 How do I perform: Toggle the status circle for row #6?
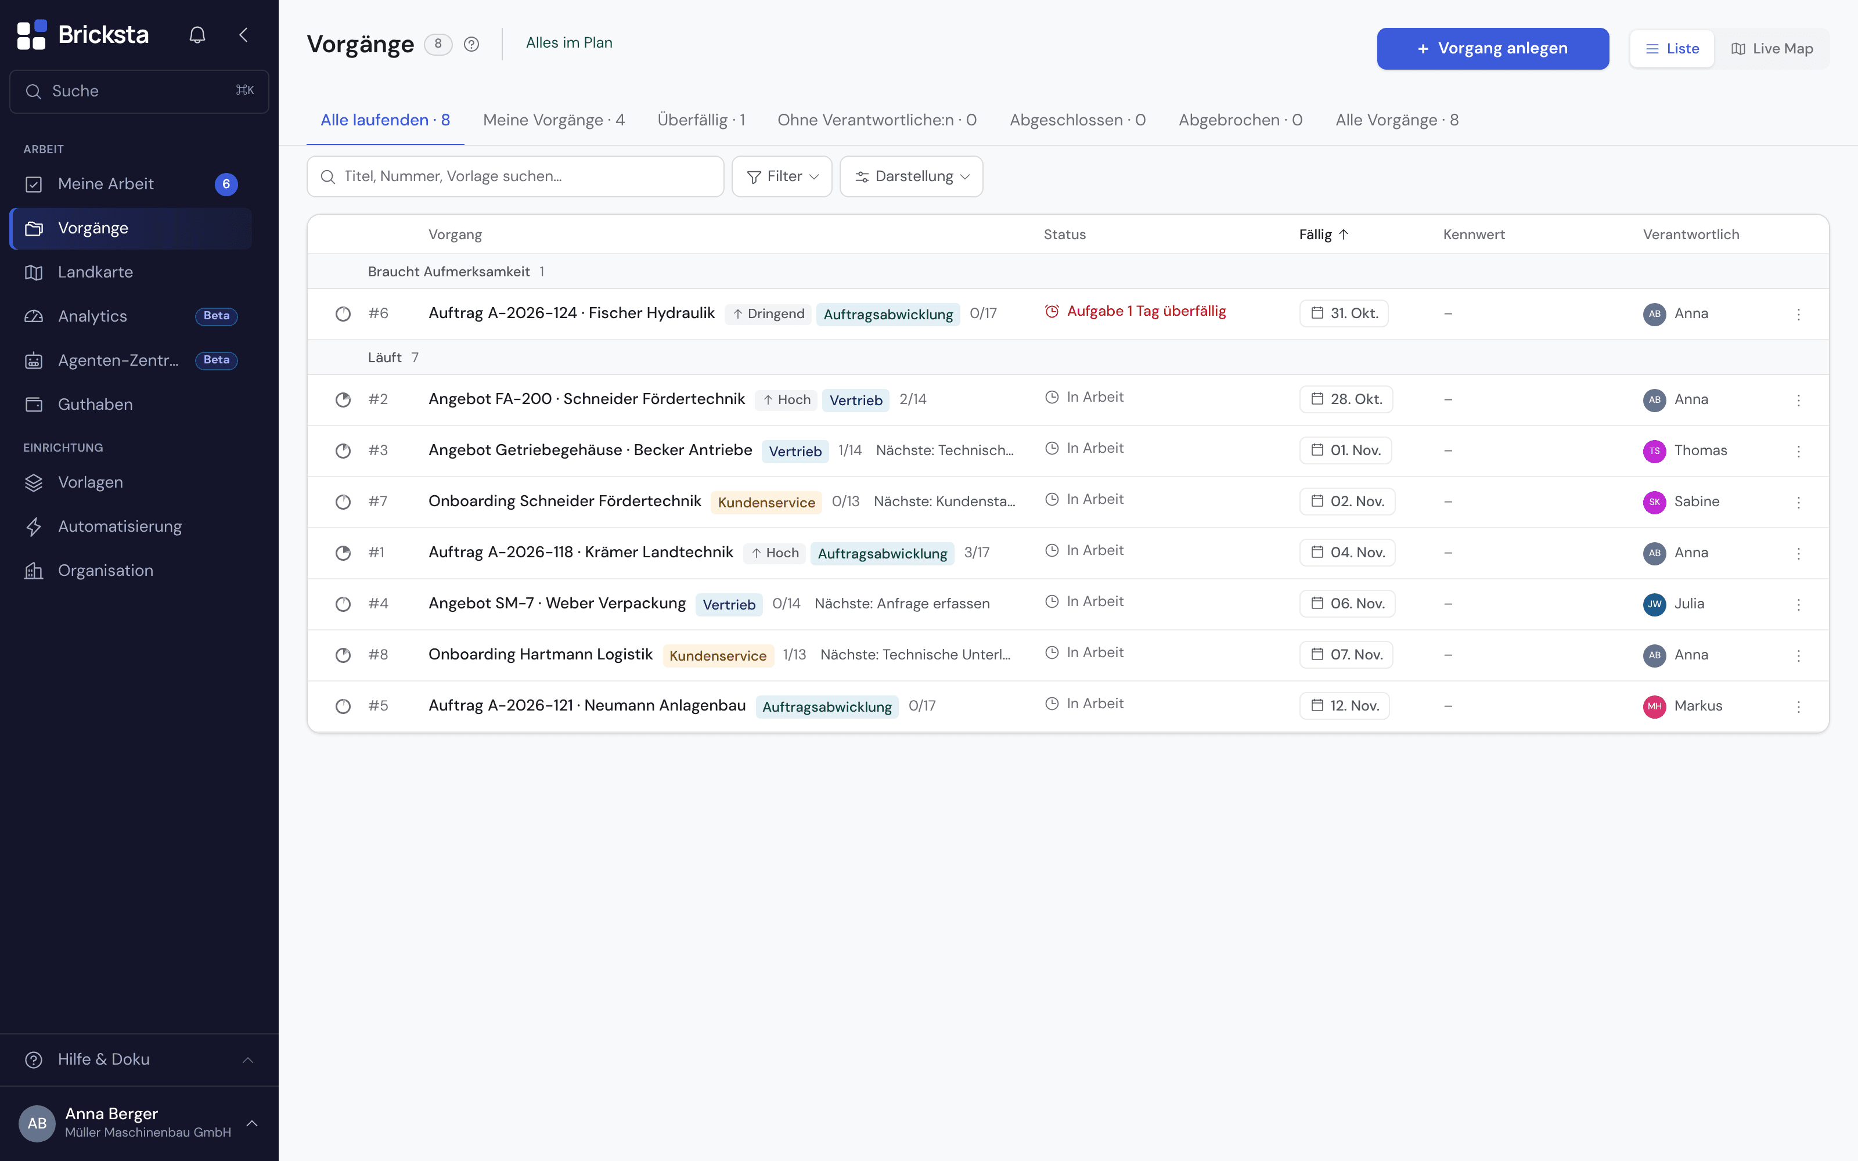[343, 314]
